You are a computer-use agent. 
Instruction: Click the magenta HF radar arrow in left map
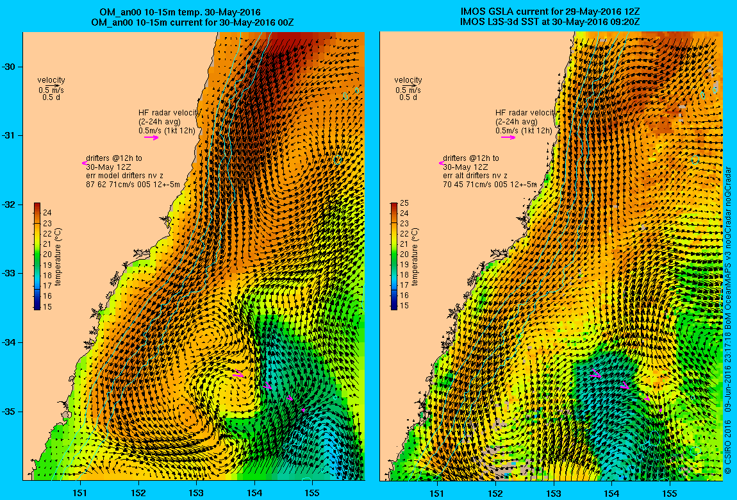point(151,138)
